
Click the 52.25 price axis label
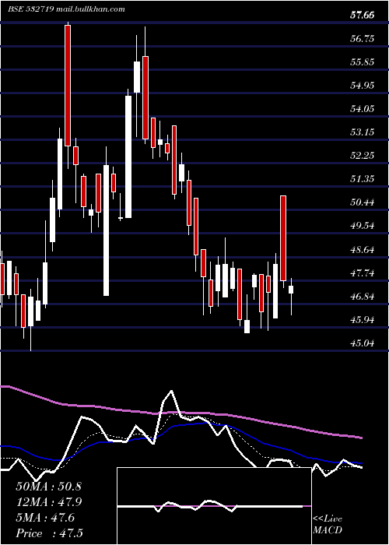pyautogui.click(x=363, y=156)
